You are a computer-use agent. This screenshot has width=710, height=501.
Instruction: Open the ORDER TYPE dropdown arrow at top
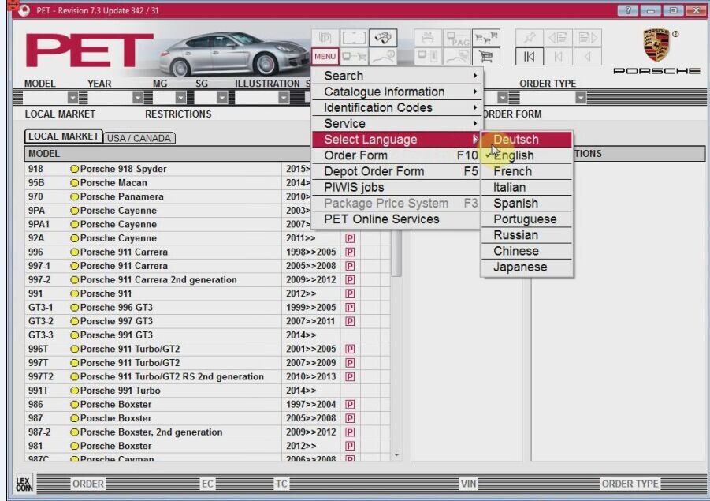[x=581, y=98]
